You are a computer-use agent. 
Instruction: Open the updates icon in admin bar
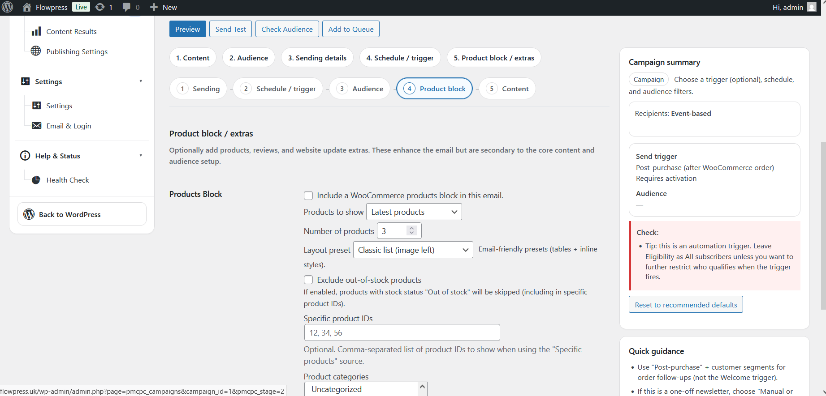pos(100,7)
